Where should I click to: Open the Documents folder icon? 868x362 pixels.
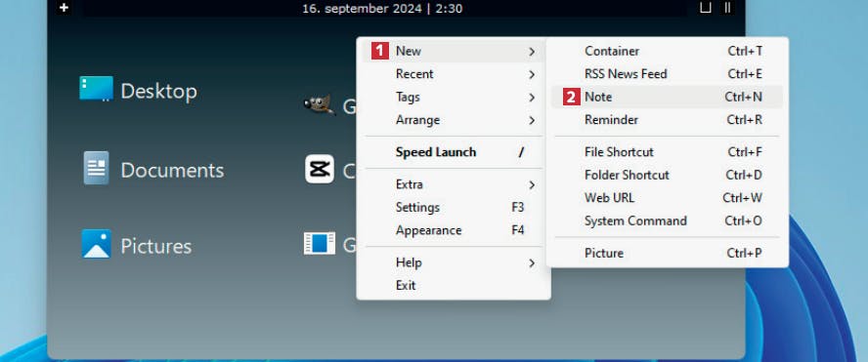pyautogui.click(x=97, y=168)
